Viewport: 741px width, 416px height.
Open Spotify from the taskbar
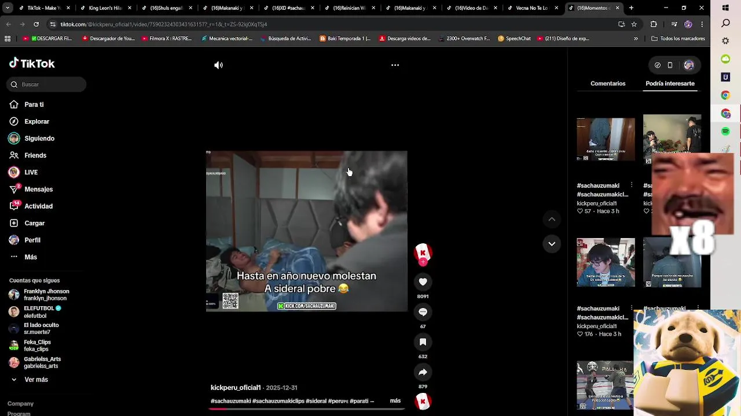click(x=725, y=132)
